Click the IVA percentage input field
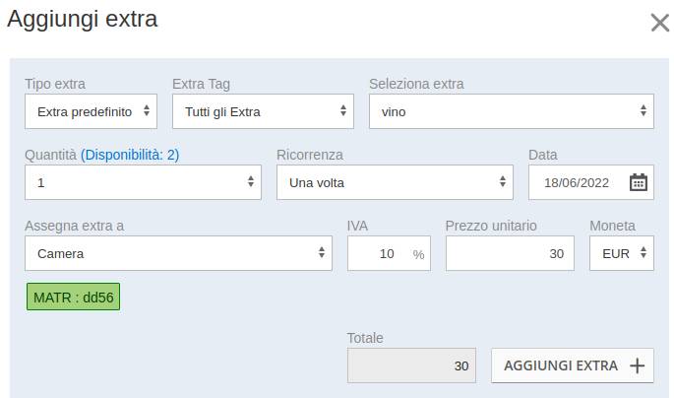 point(389,253)
